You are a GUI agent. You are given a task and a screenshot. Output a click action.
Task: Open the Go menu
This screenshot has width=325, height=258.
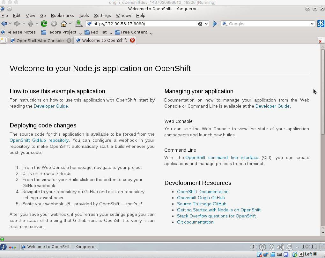point(43,16)
